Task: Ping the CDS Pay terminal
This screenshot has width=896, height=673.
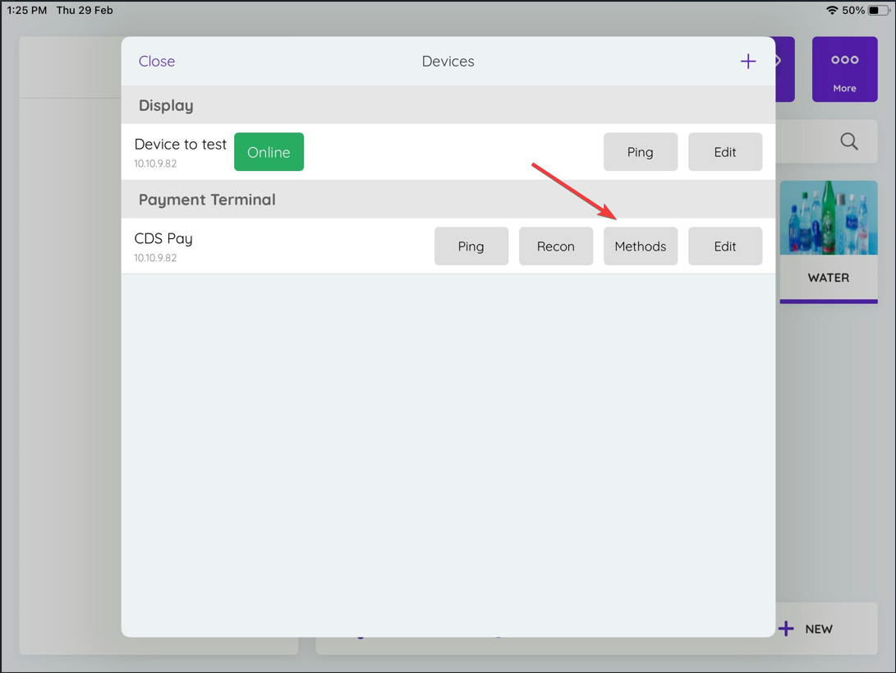Action: [x=471, y=246]
